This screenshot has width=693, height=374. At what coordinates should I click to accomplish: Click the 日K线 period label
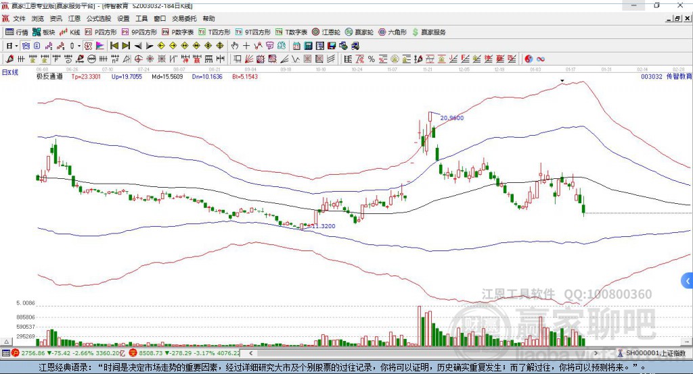pos(10,72)
